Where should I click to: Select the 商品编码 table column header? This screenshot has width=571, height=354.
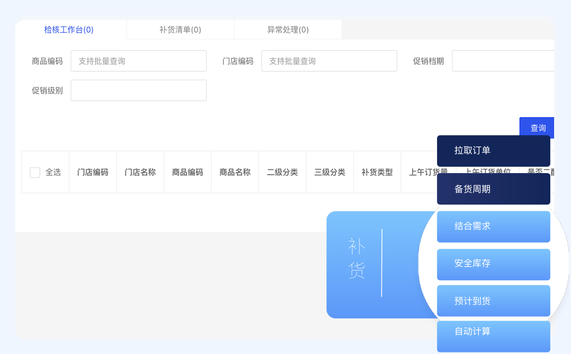click(x=187, y=173)
